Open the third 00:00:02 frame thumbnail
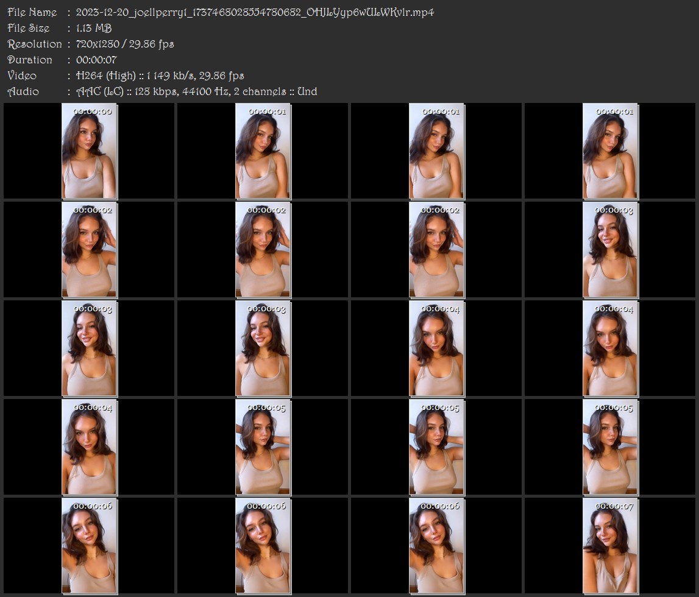The height and width of the screenshot is (597, 699). (x=436, y=250)
